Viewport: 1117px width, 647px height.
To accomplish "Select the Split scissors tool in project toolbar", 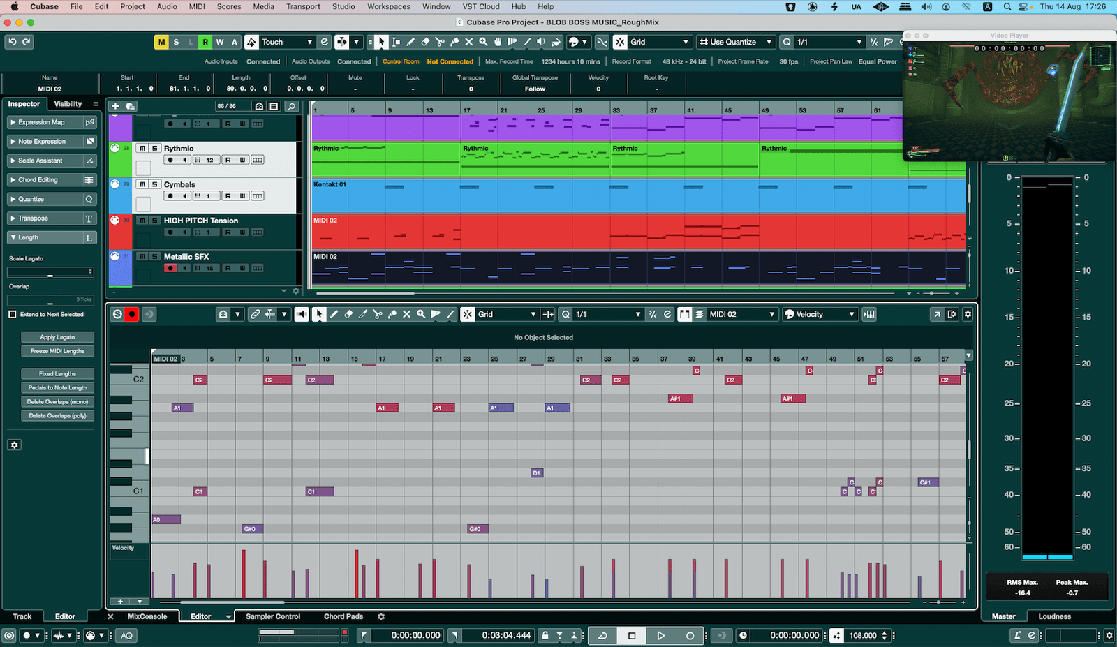I will [x=440, y=42].
